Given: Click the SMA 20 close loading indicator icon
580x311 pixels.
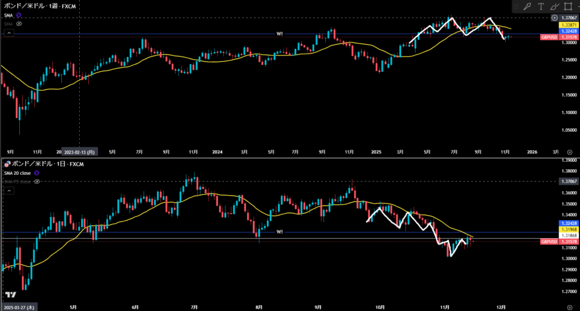Looking at the screenshot, I should [x=37, y=172].
